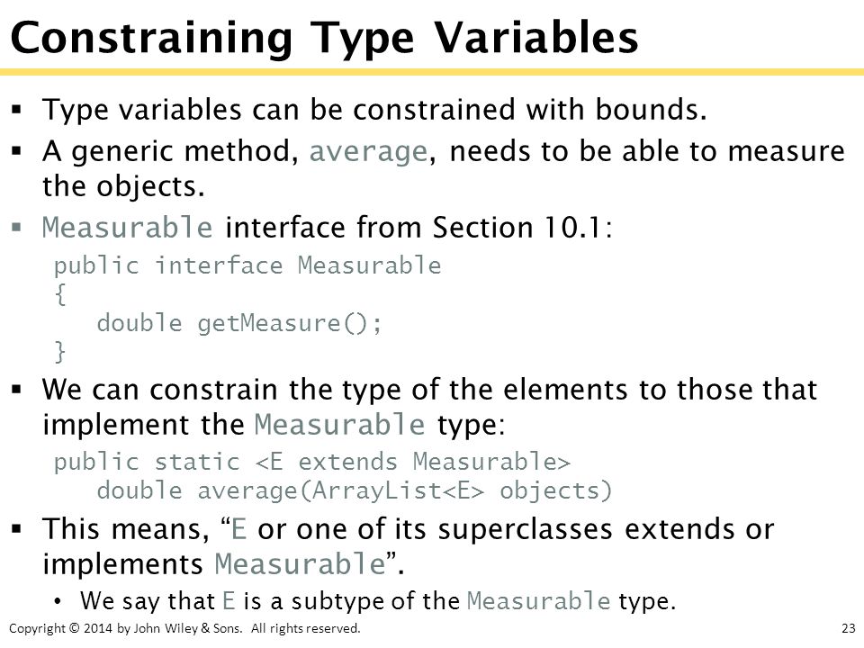The height and width of the screenshot is (648, 864).
Task: Click the sub-bullet We say that E
Action: pos(377,600)
